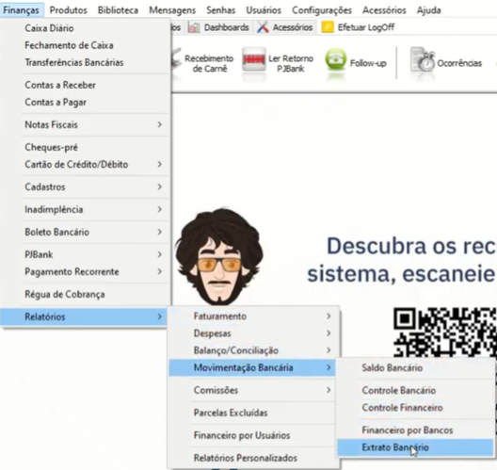
Task: Click the Follow-up label
Action: pyautogui.click(x=368, y=63)
